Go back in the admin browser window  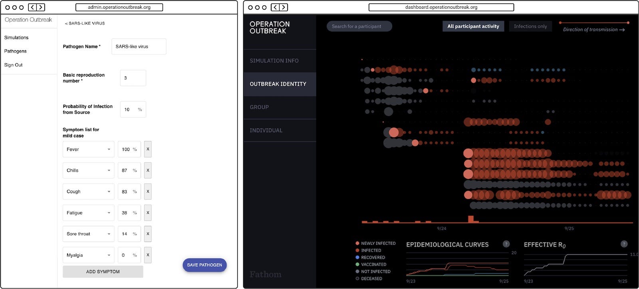click(33, 7)
